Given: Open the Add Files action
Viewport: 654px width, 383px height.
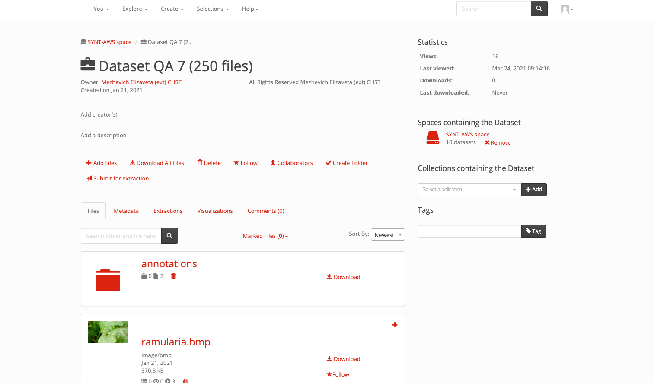Looking at the screenshot, I should coord(101,163).
